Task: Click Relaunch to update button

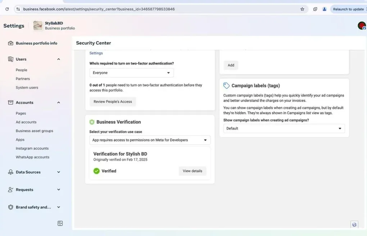Action: click(x=348, y=9)
